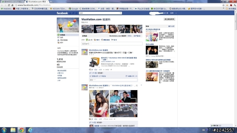237x133 pixels.
Task: Reload the page with the refresh icon
Action: pos(9,5)
